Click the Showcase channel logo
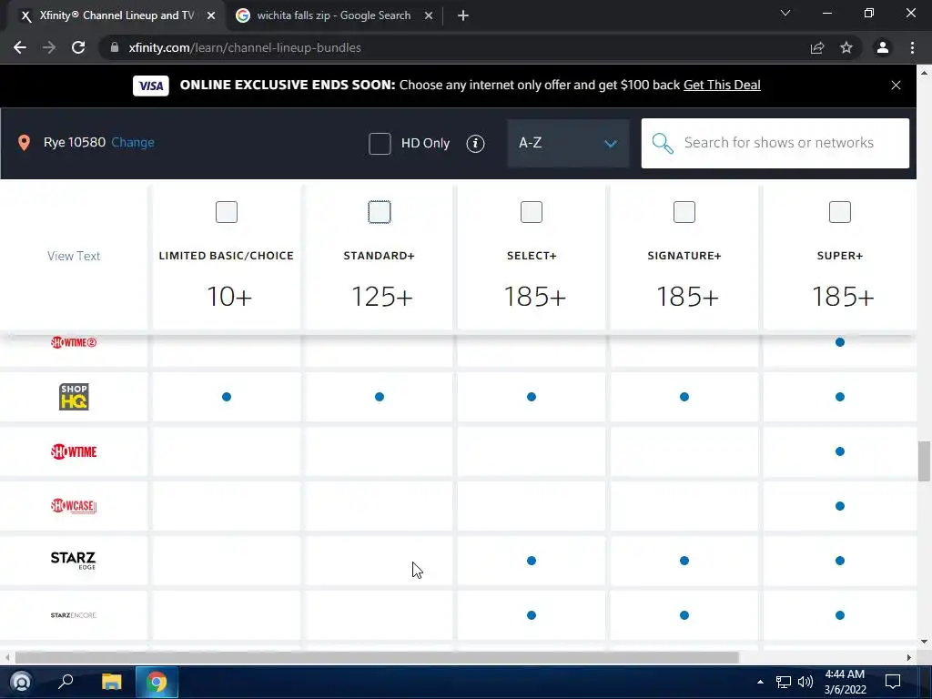The image size is (932, 699). 74,506
